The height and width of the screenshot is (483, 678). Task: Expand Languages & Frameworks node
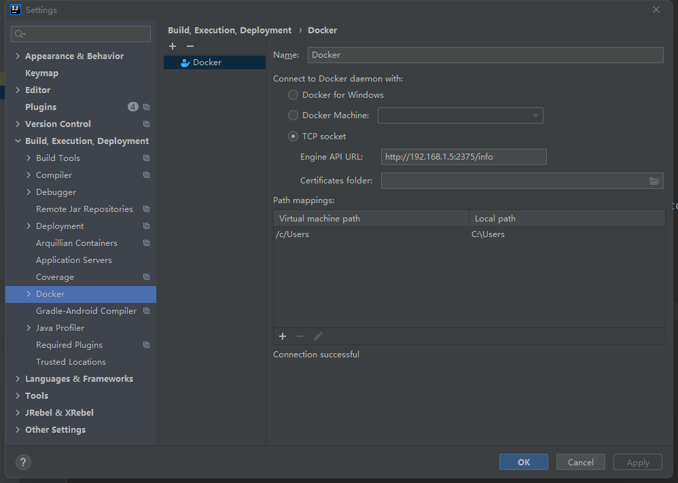pyautogui.click(x=18, y=379)
